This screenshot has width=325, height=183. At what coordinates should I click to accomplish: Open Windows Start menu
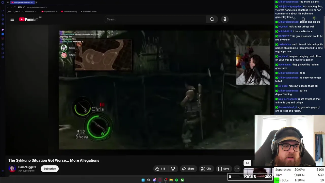(x=143, y=180)
